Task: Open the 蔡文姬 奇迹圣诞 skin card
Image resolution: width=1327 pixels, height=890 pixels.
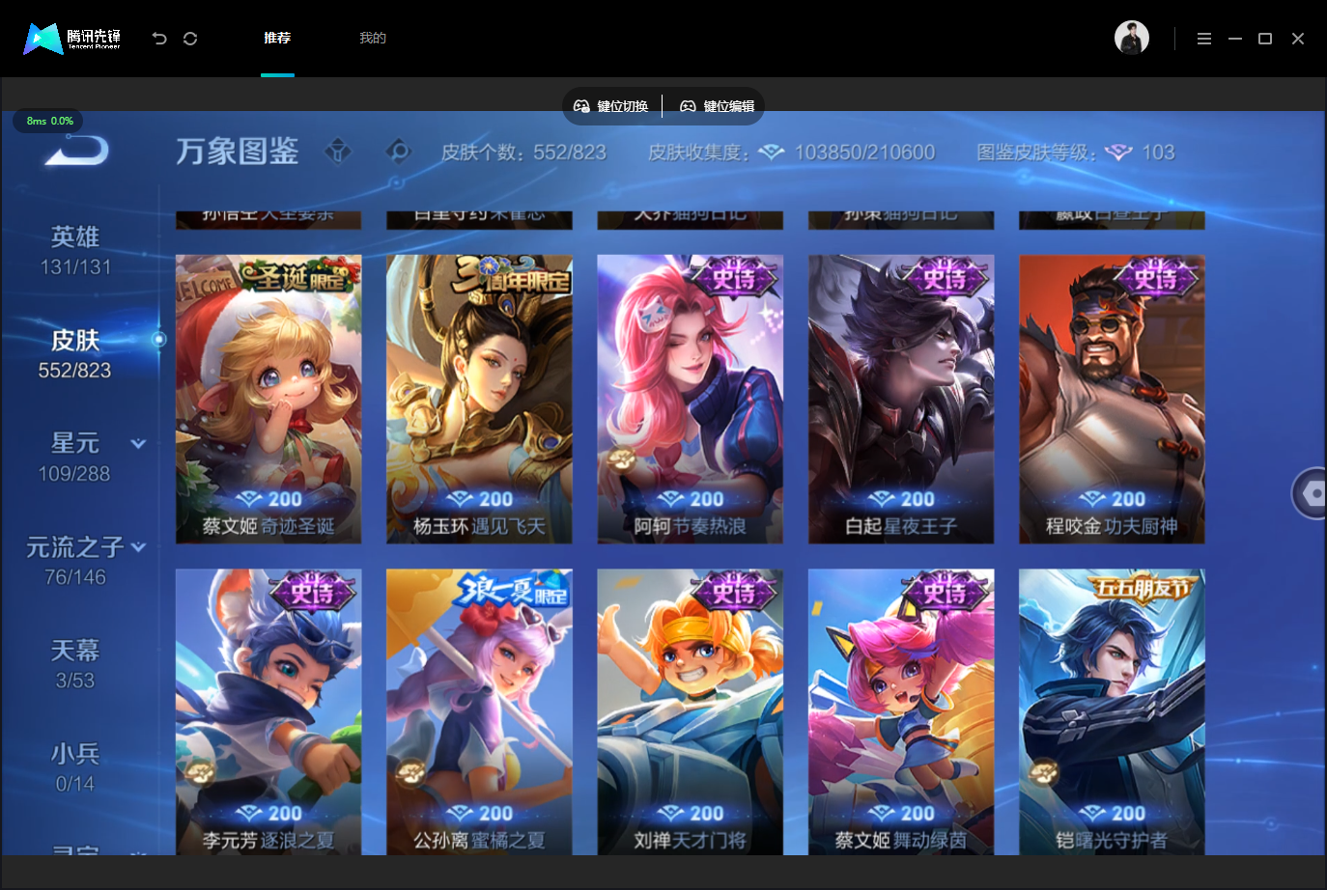Action: click(x=268, y=399)
